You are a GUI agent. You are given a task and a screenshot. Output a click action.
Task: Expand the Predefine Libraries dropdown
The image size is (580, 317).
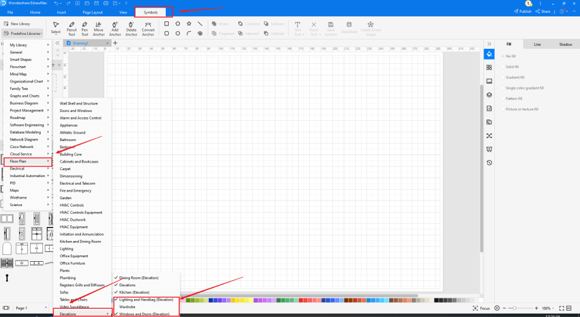tap(24, 33)
